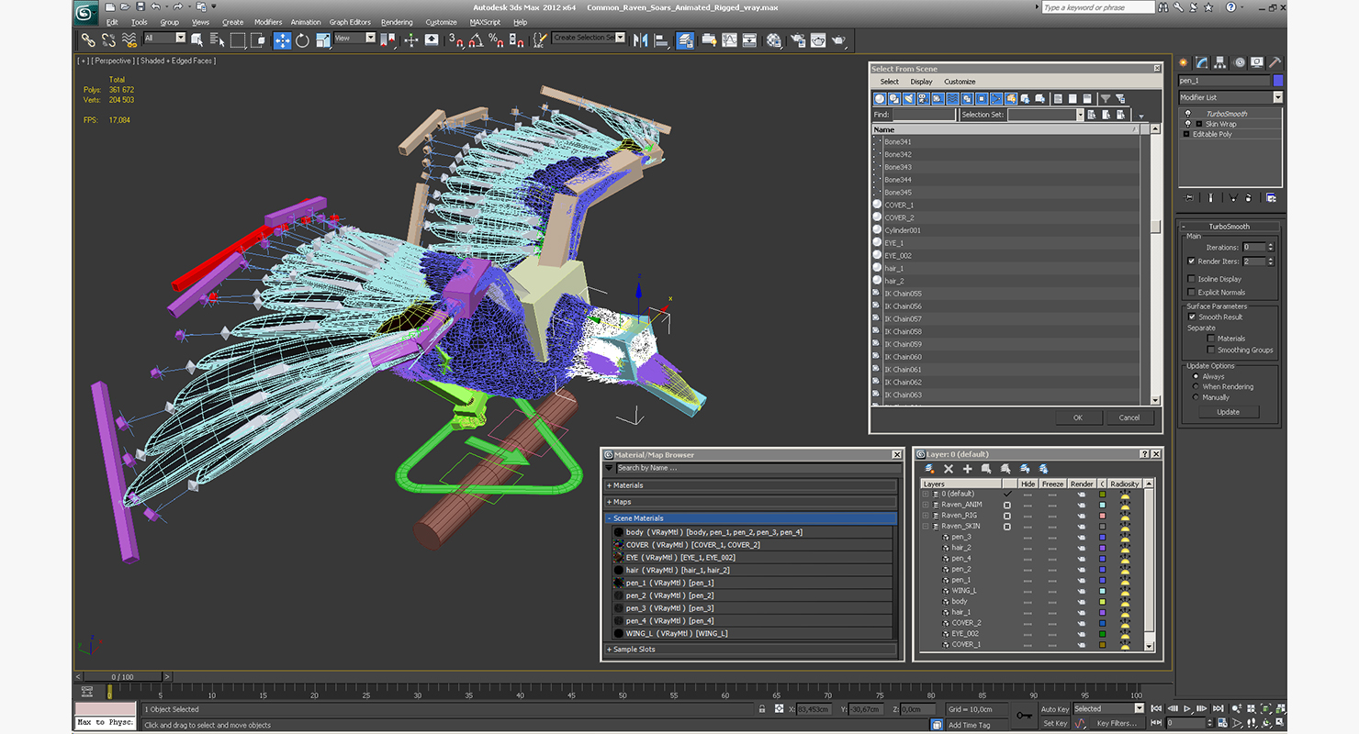Click the Auto Key button
This screenshot has width=1359, height=734.
pos(1055,709)
